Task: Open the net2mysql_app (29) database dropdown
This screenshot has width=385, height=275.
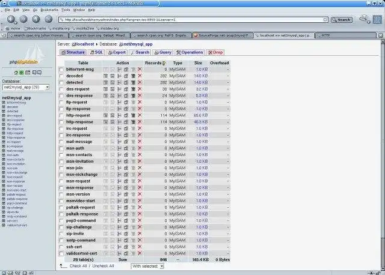Action: point(26,87)
